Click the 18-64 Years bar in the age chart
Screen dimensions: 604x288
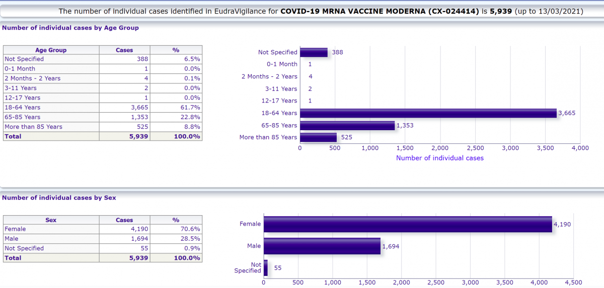click(x=428, y=113)
